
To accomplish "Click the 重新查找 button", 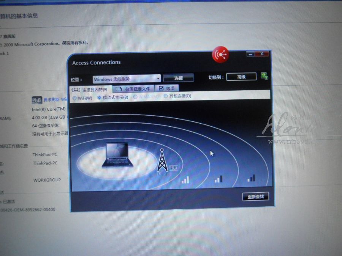I will [255, 196].
